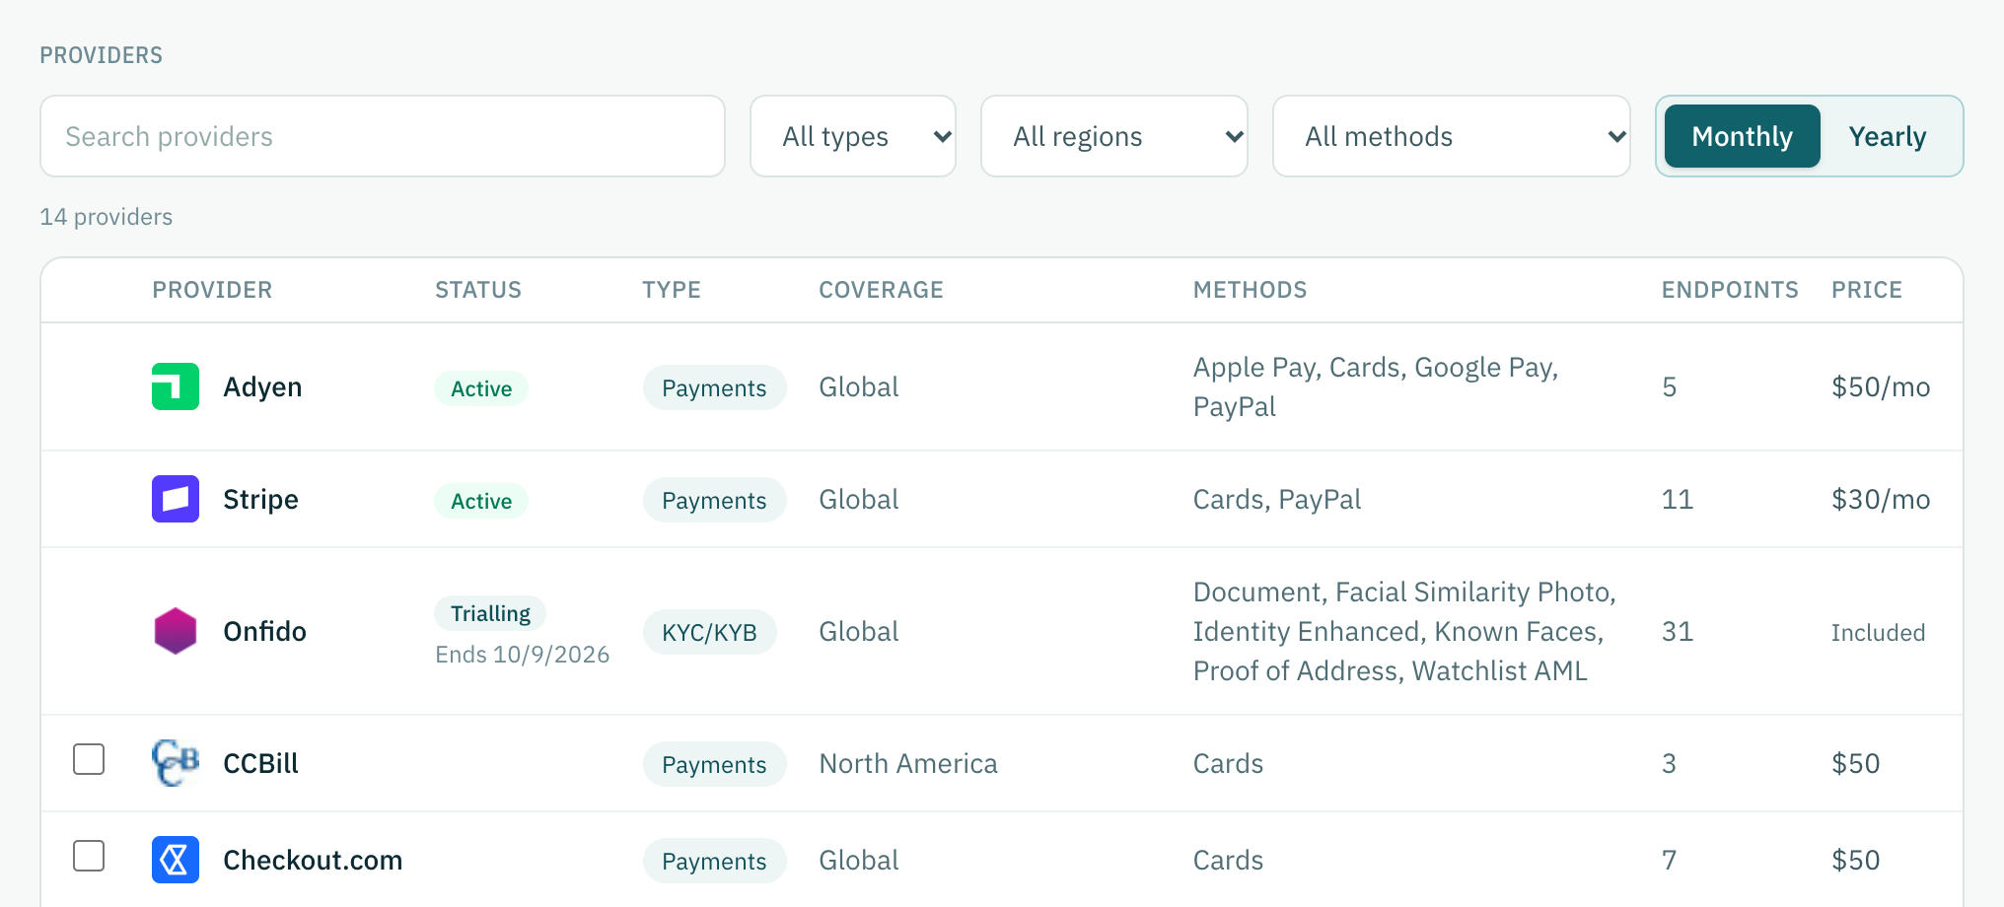Sort by the Type column header
The height and width of the screenshot is (907, 2004).
coord(672,290)
